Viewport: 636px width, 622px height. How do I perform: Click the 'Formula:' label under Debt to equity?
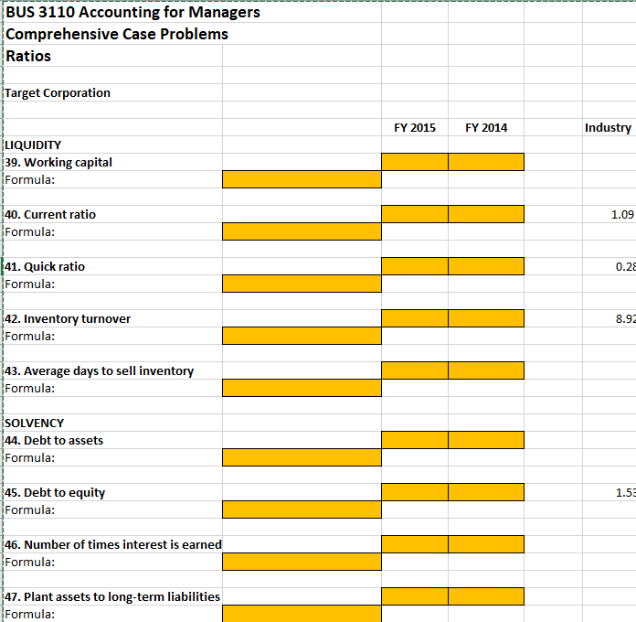(x=112, y=509)
